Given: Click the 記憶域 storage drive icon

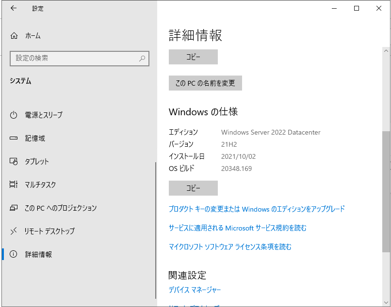Looking at the screenshot, I should (x=14, y=138).
